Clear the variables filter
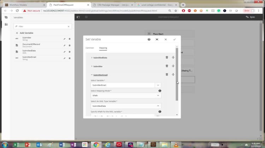Viewport: 265px width, 148px height. [x=69, y=26]
